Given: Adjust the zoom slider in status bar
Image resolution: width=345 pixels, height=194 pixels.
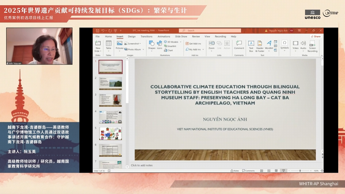Looking at the screenshot, I should point(300,171).
